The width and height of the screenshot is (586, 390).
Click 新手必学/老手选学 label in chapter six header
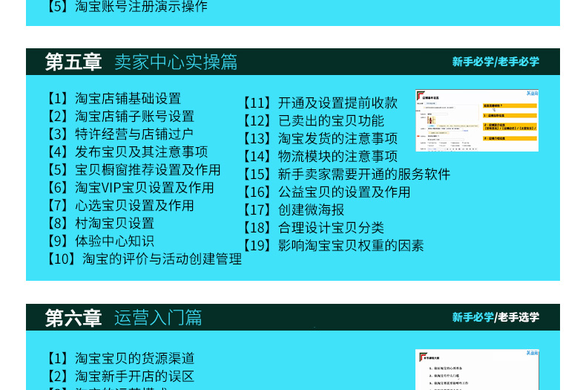[x=496, y=317]
